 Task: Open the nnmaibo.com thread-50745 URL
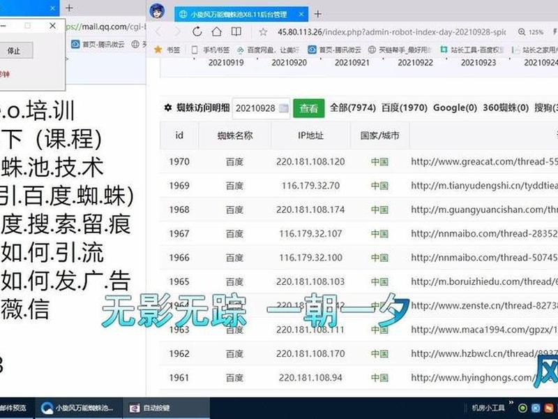[x=484, y=258]
